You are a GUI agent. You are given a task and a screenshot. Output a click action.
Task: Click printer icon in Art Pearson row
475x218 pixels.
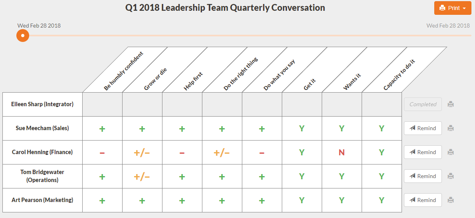tap(451, 200)
